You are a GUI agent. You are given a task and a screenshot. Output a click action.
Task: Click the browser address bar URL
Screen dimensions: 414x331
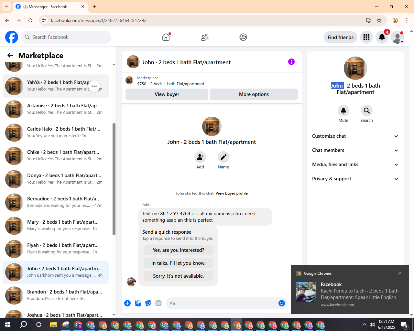pos(99,20)
